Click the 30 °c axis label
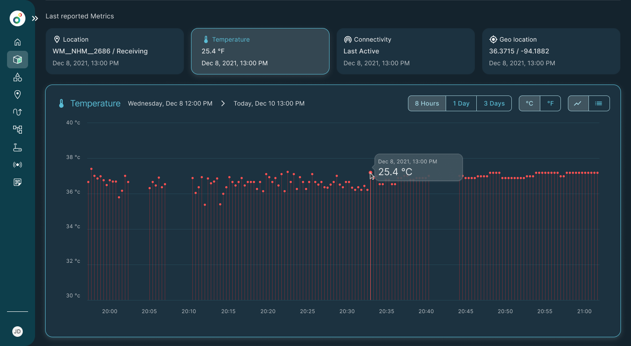631x346 pixels. point(73,296)
